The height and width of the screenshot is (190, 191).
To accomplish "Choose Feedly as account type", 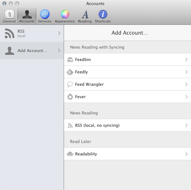I will [127, 72].
